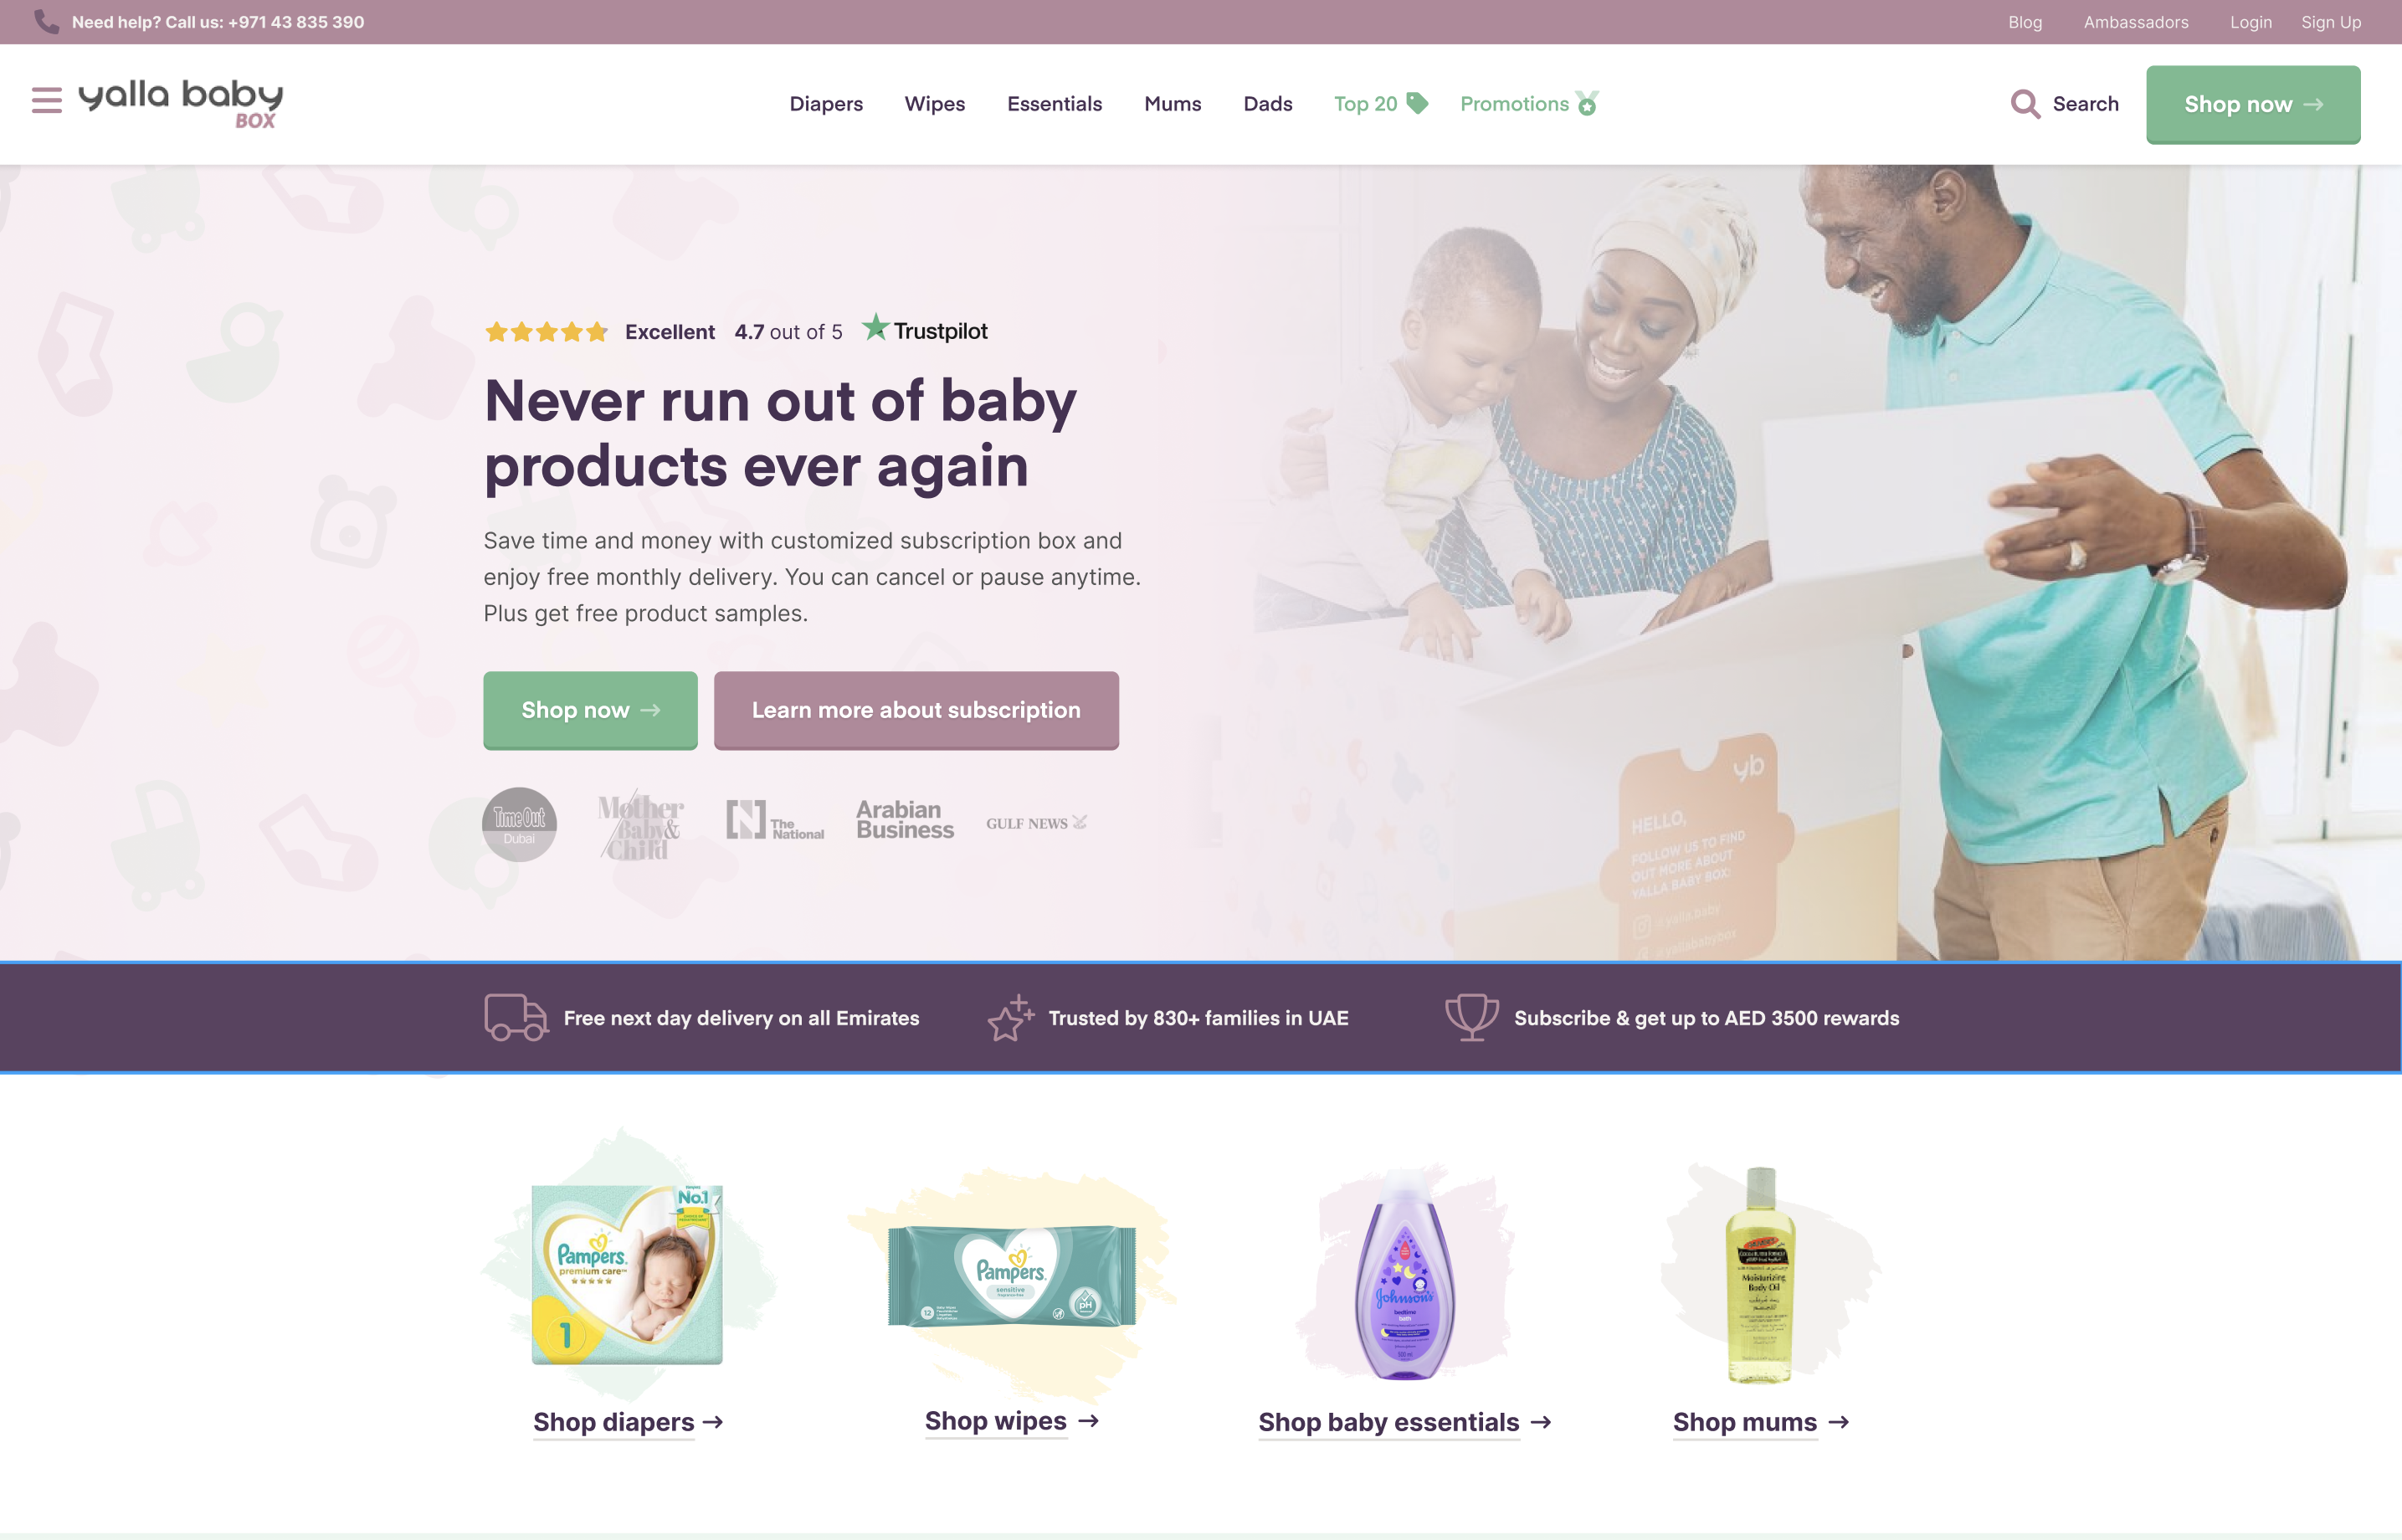Follow the Shop wipes link

point(1012,1421)
